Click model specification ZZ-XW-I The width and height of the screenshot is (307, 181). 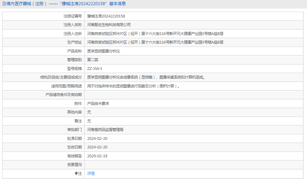95,69
